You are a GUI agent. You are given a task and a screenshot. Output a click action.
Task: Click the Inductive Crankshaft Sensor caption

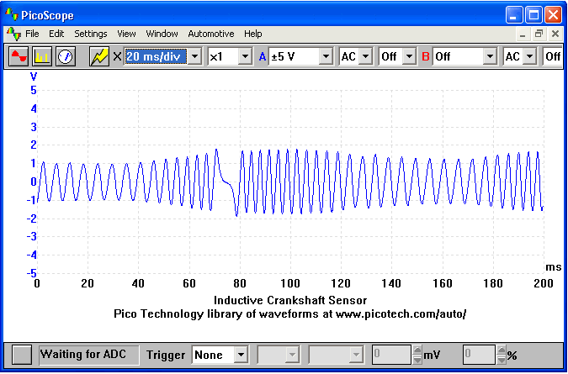click(290, 300)
